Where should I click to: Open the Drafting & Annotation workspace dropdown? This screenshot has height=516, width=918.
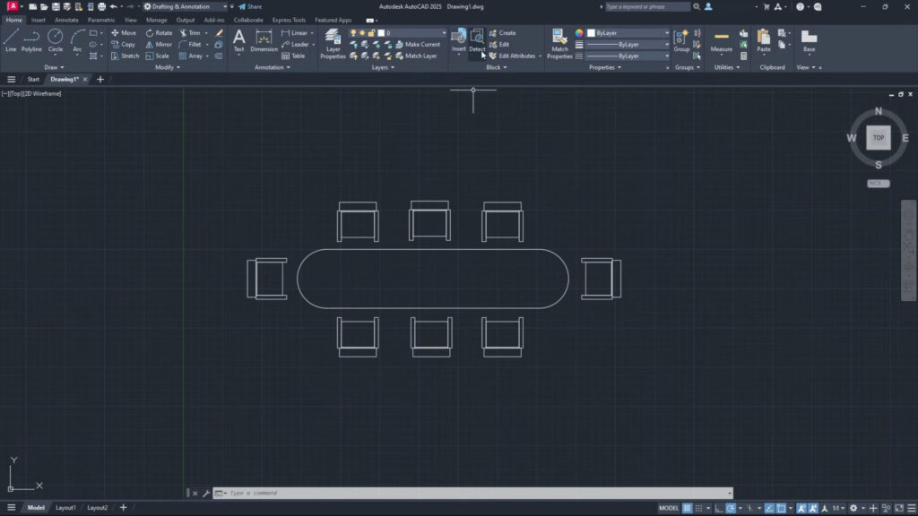point(186,6)
